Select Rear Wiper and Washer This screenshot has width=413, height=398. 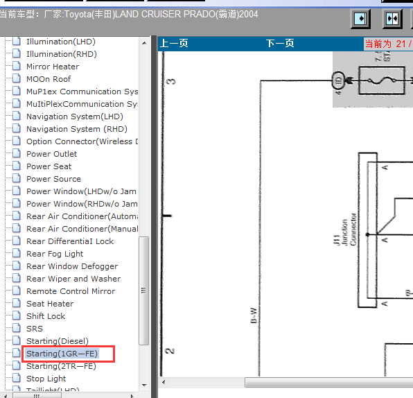[73, 279]
